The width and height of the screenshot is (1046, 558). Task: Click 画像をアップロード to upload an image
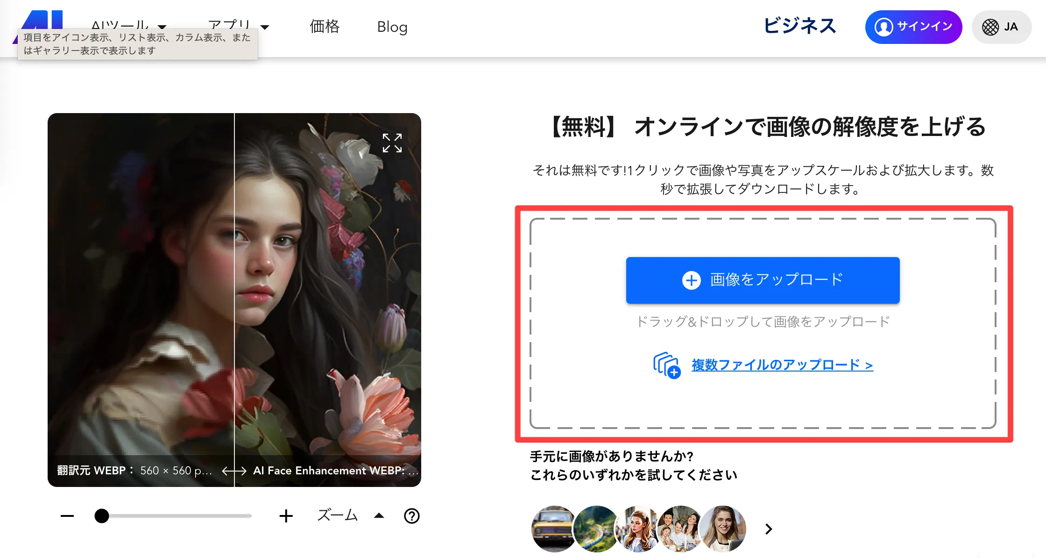click(x=762, y=279)
